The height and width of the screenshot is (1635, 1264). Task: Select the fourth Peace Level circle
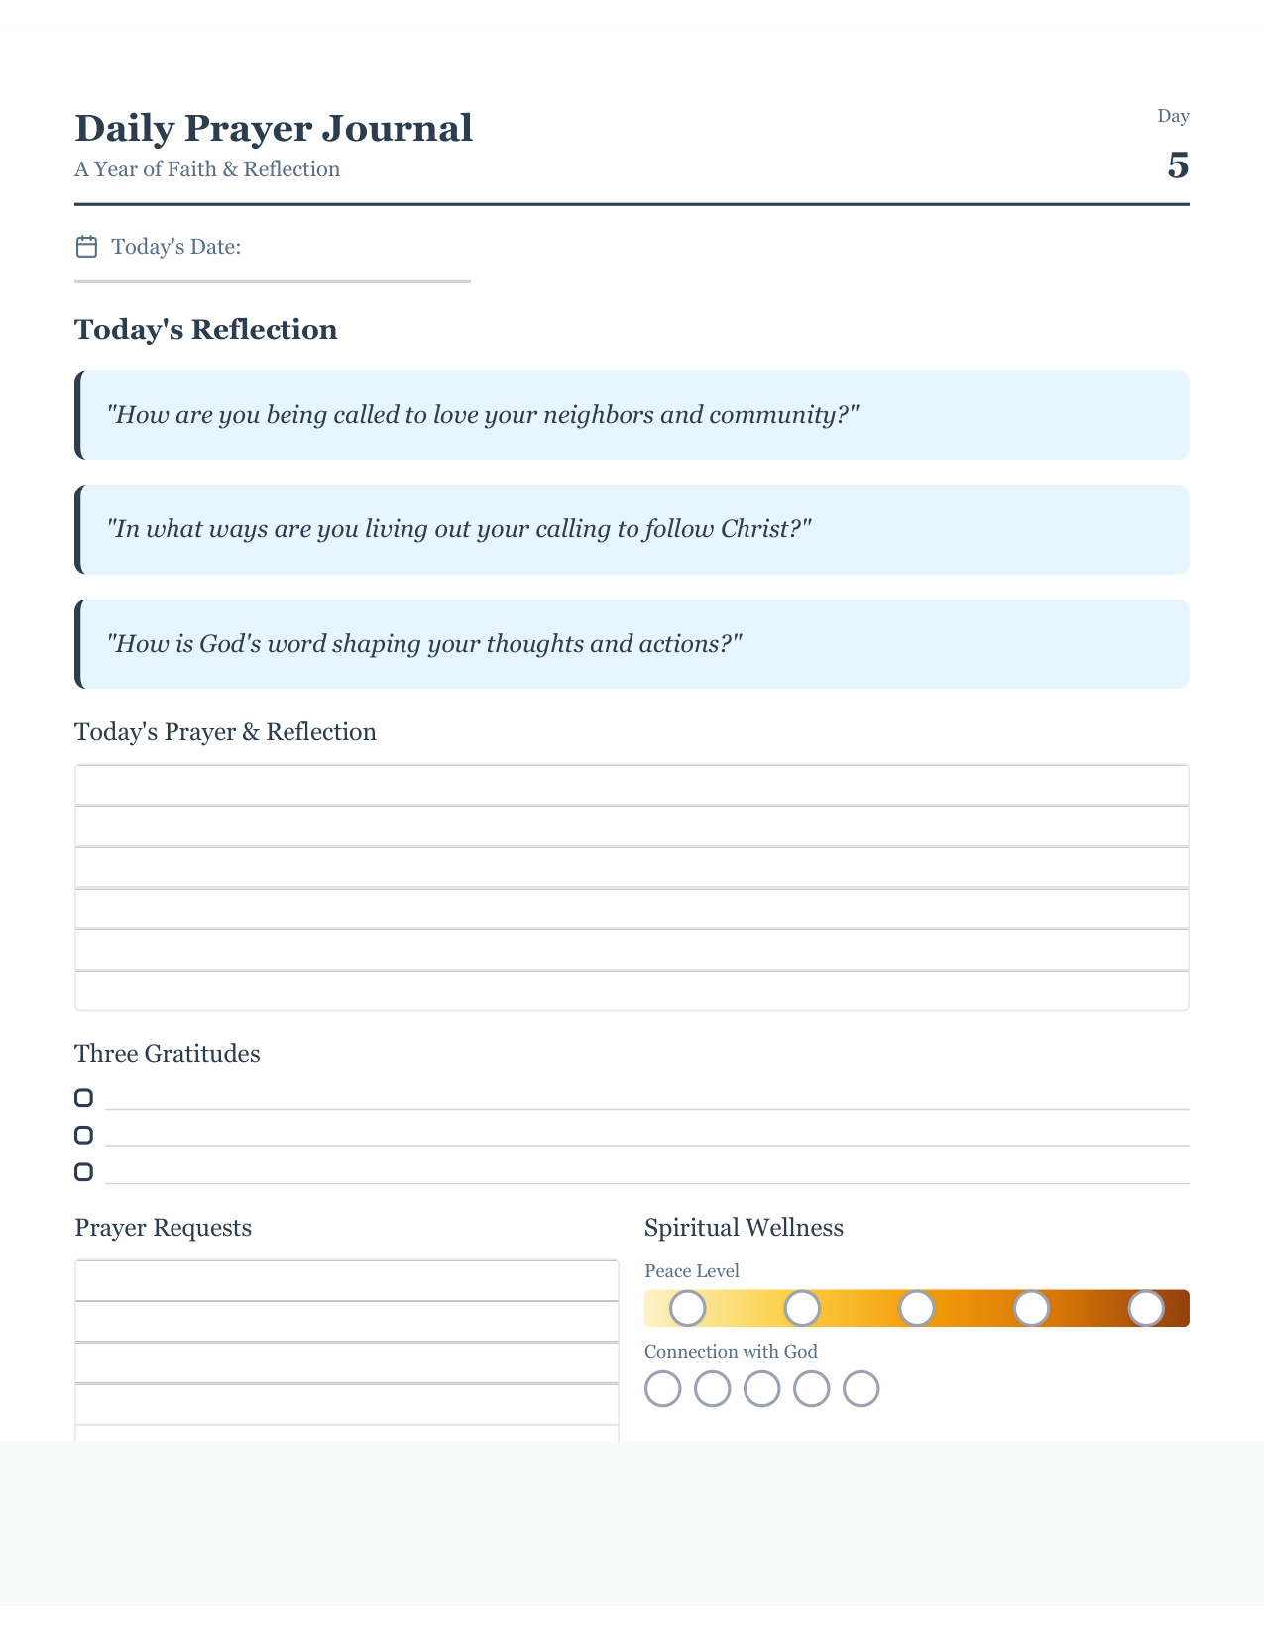[1032, 1308]
